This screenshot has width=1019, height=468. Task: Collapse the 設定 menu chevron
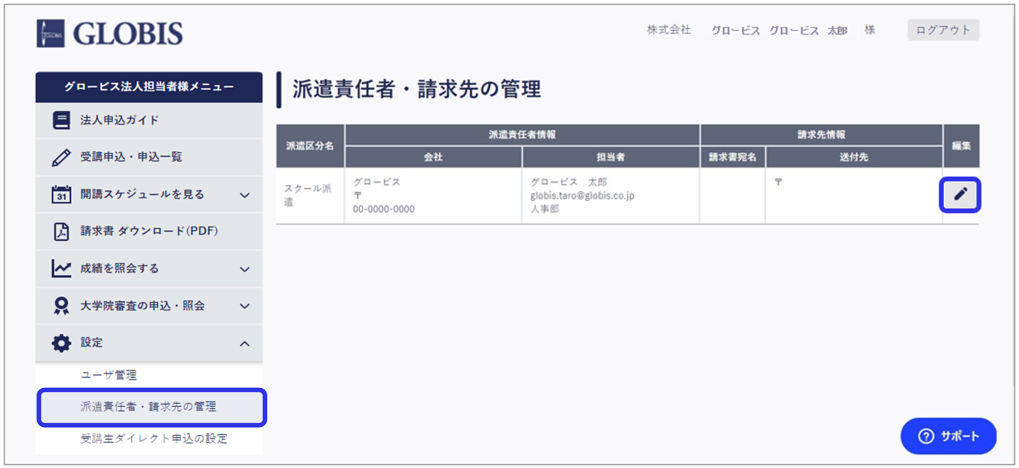point(245,344)
